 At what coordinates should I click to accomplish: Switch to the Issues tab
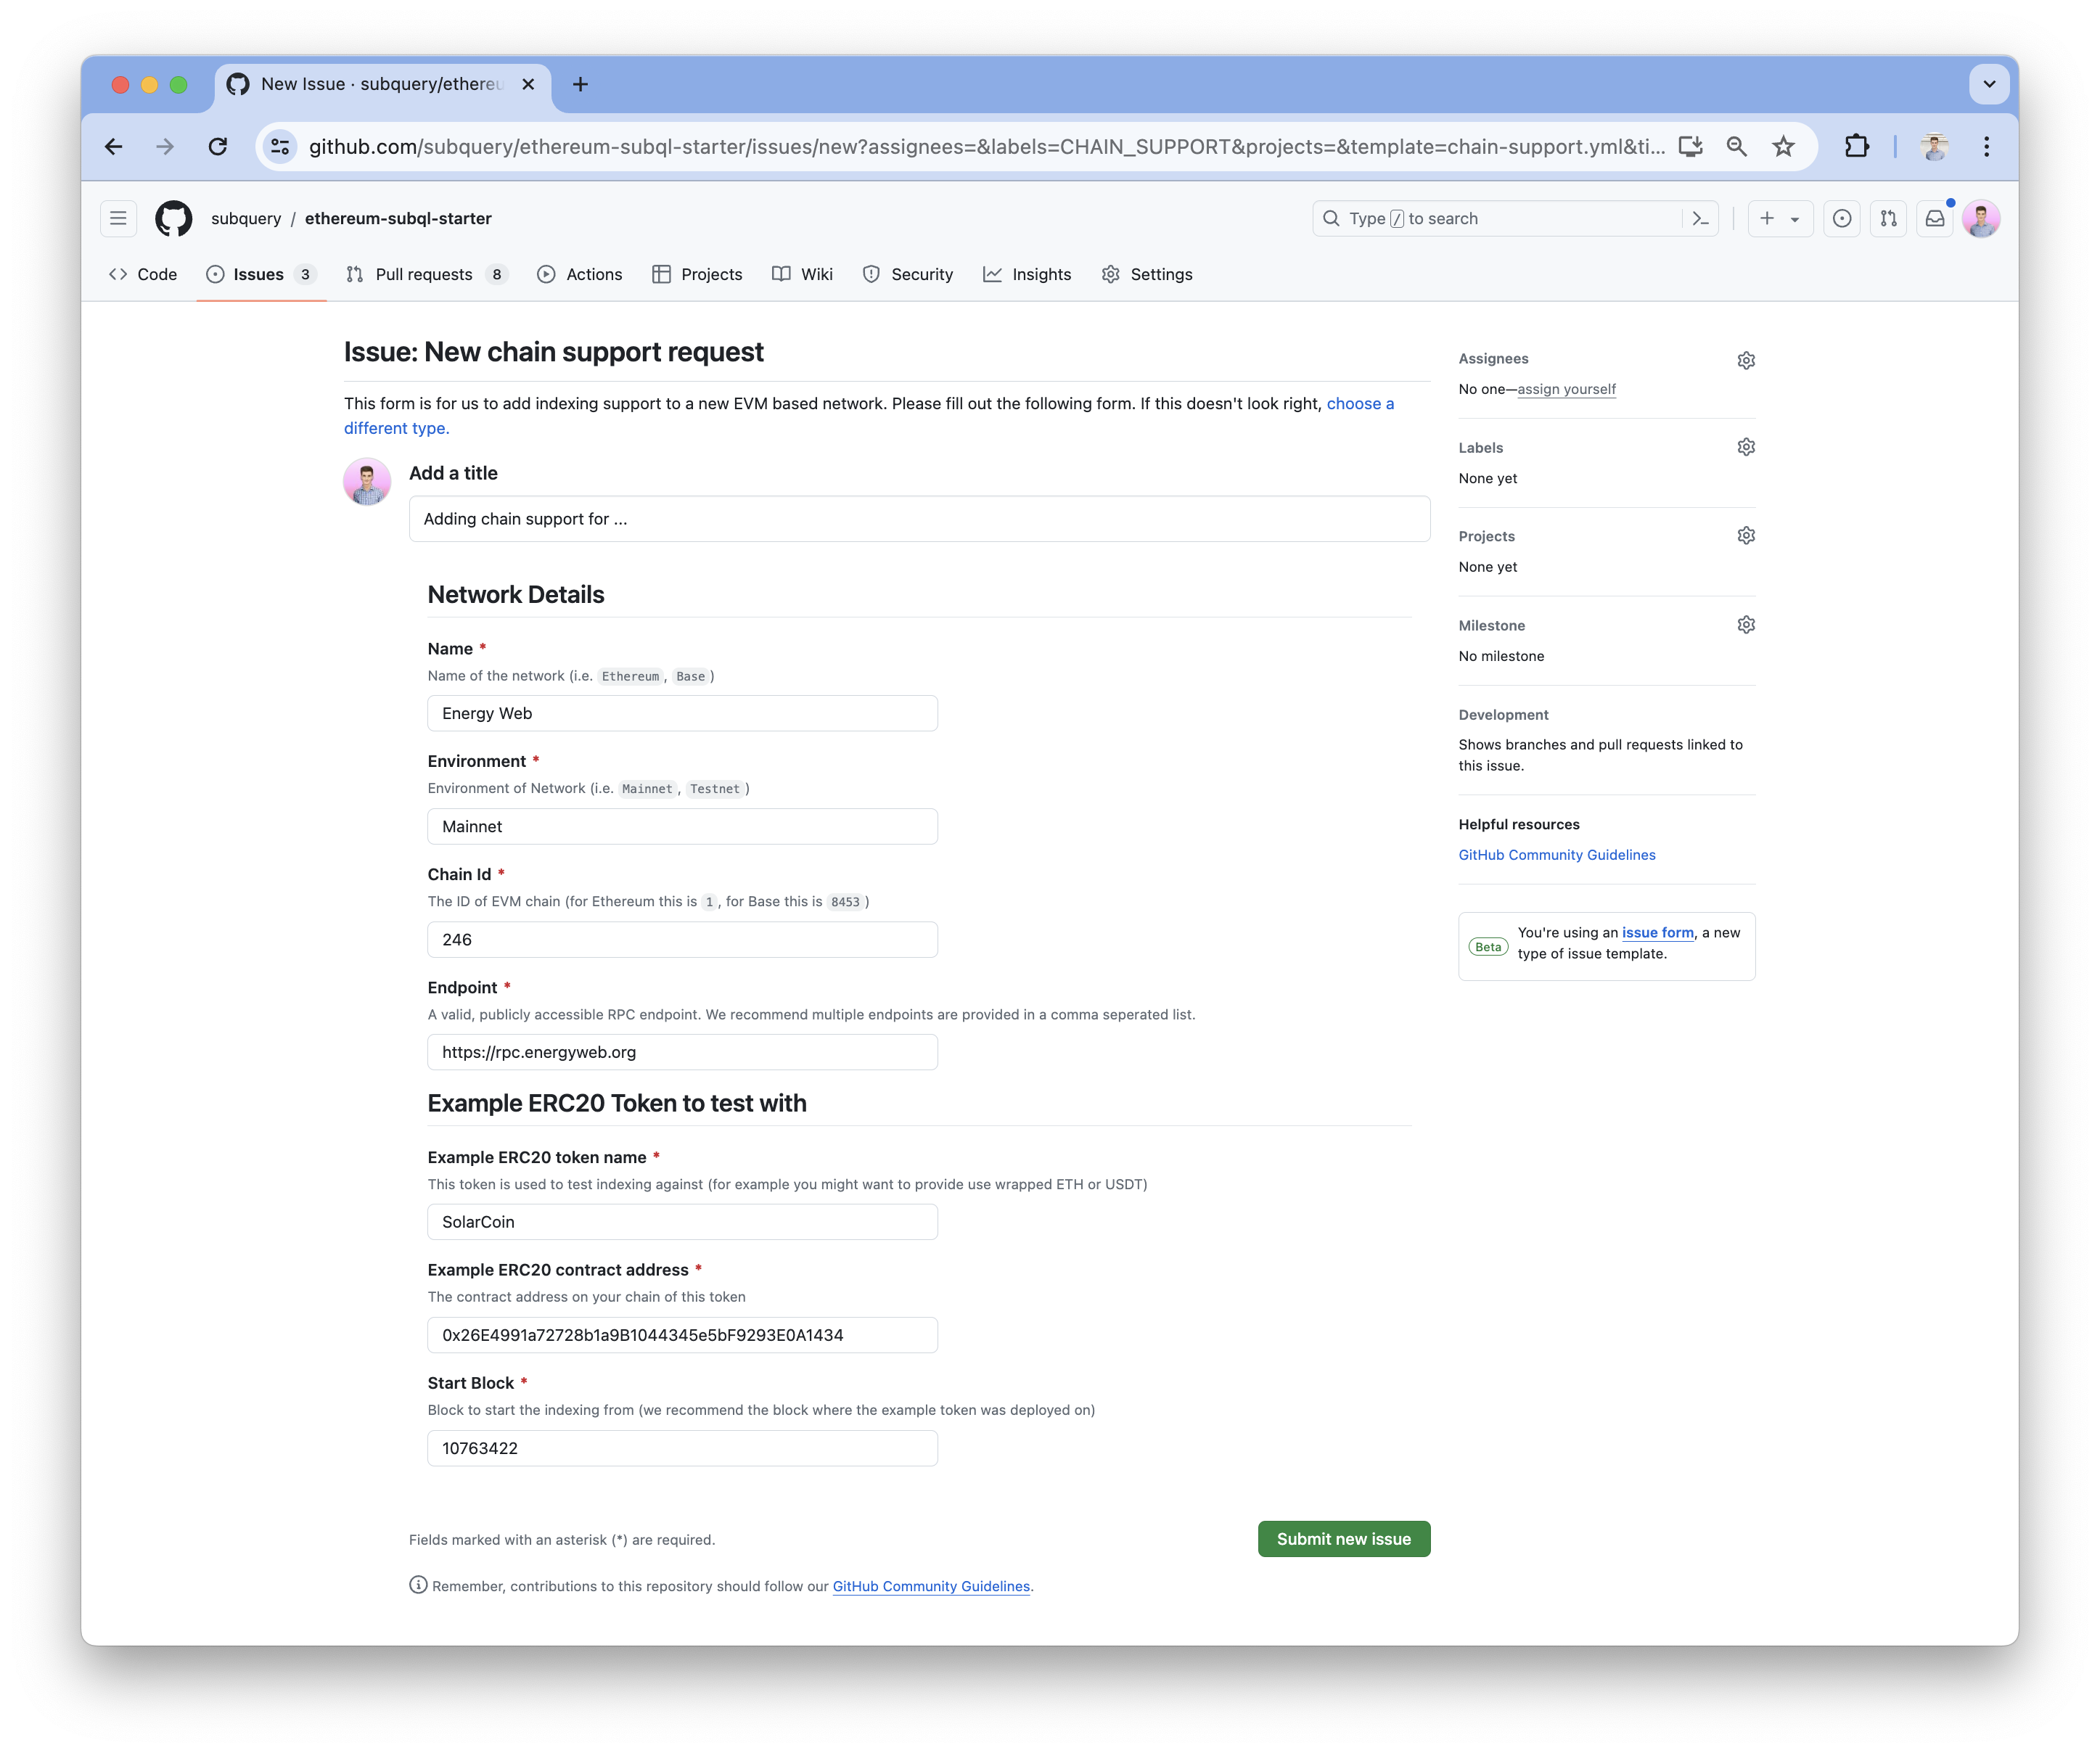[x=261, y=274]
